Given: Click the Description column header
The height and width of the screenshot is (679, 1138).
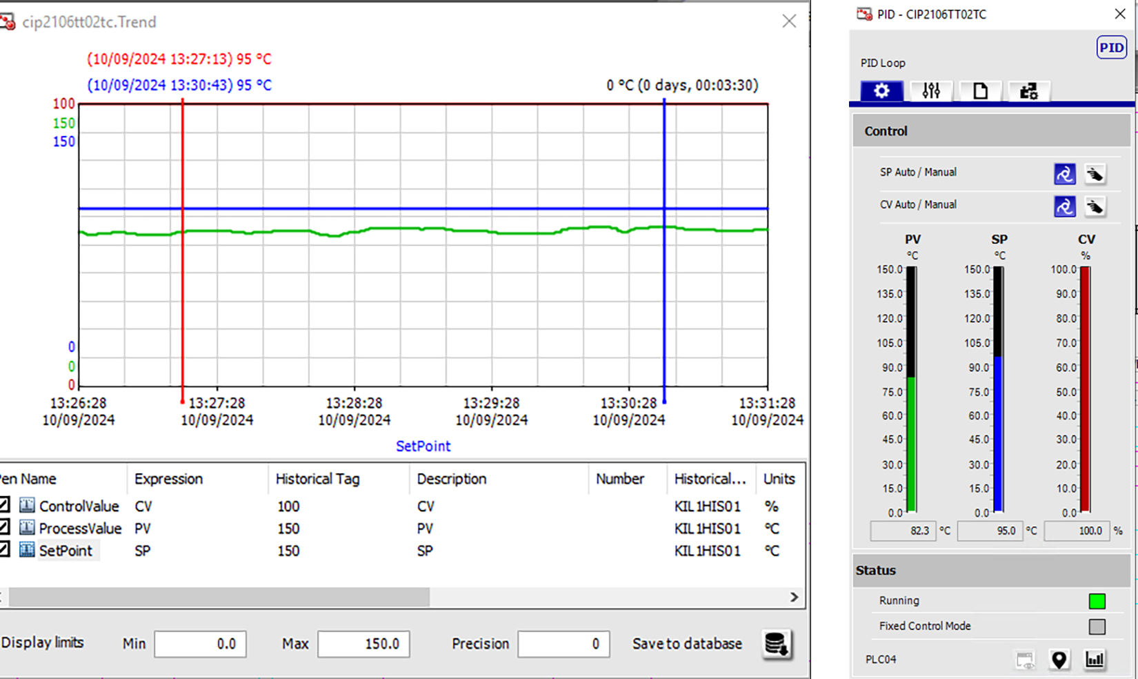Looking at the screenshot, I should click(x=452, y=479).
